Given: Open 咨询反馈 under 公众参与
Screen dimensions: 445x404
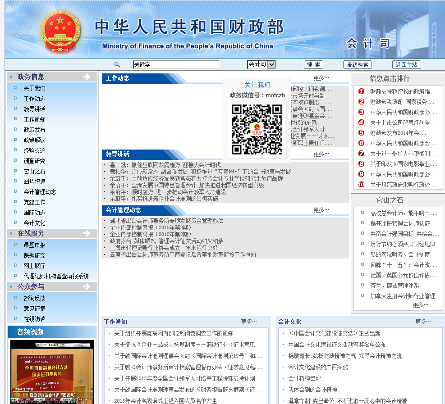Looking at the screenshot, I should [34, 298].
